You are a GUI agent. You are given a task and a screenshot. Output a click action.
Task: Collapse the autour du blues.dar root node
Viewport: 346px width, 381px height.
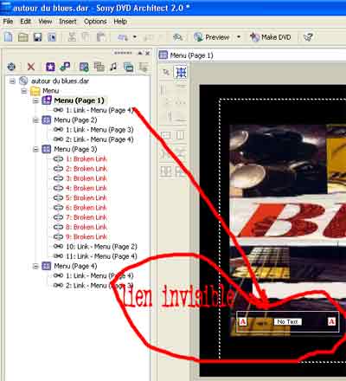pos(12,81)
